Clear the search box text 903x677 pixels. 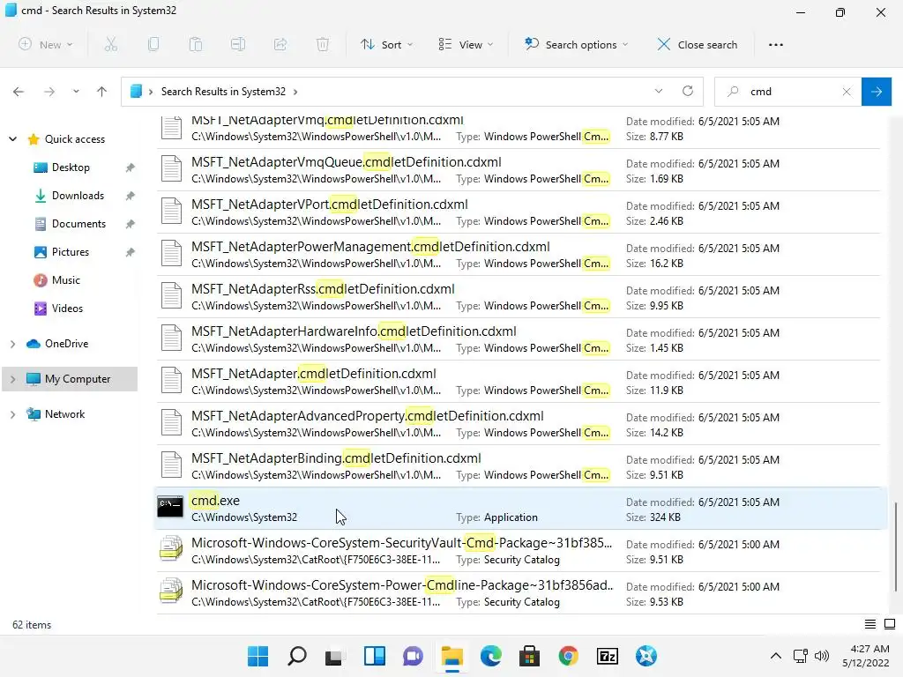pos(847,92)
